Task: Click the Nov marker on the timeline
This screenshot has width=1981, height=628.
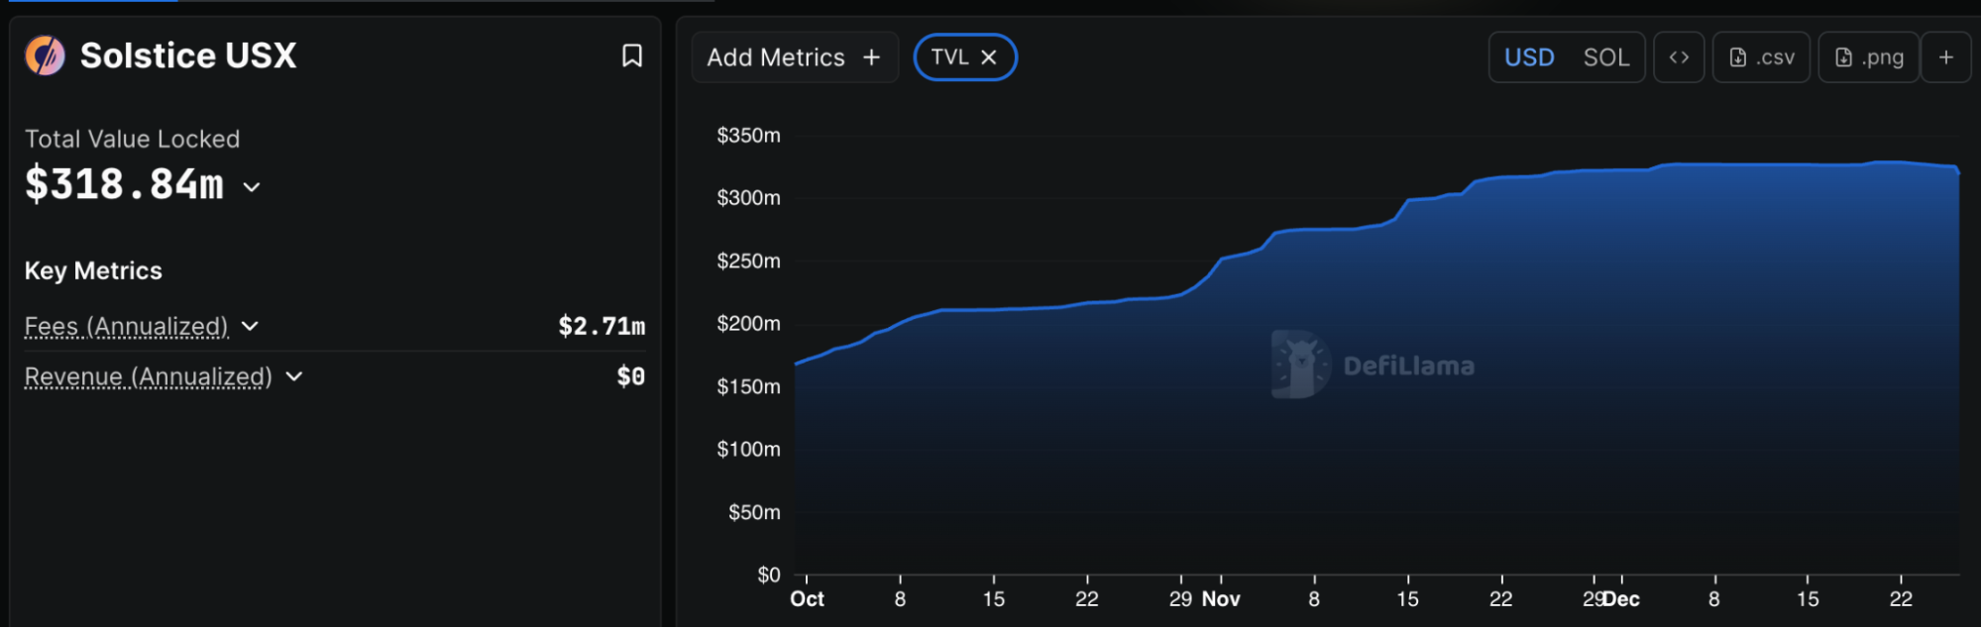Action: click(1220, 598)
